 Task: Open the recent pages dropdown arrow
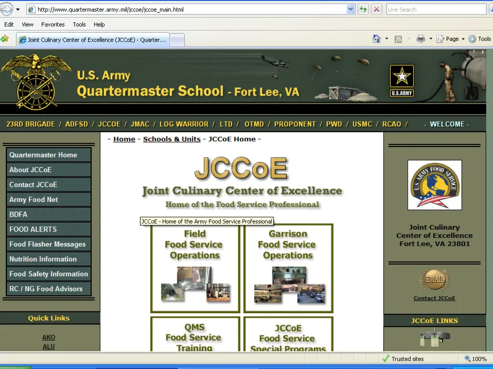tap(18, 10)
